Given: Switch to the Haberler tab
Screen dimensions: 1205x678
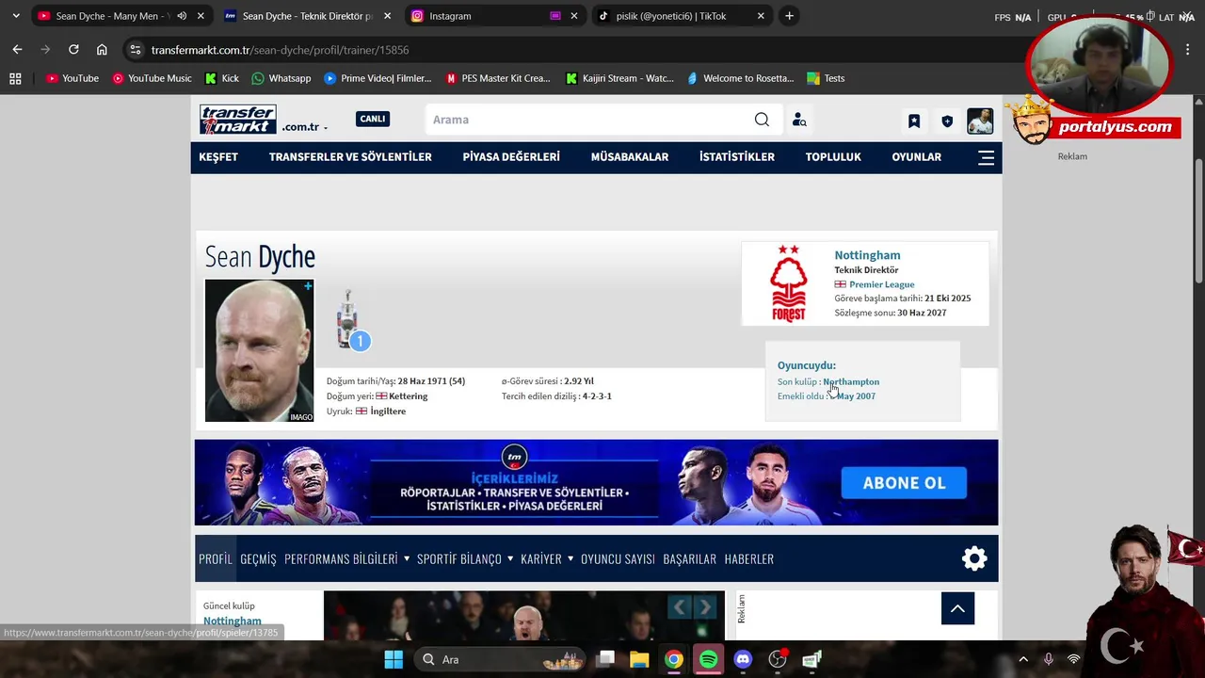Looking at the screenshot, I should click(749, 558).
